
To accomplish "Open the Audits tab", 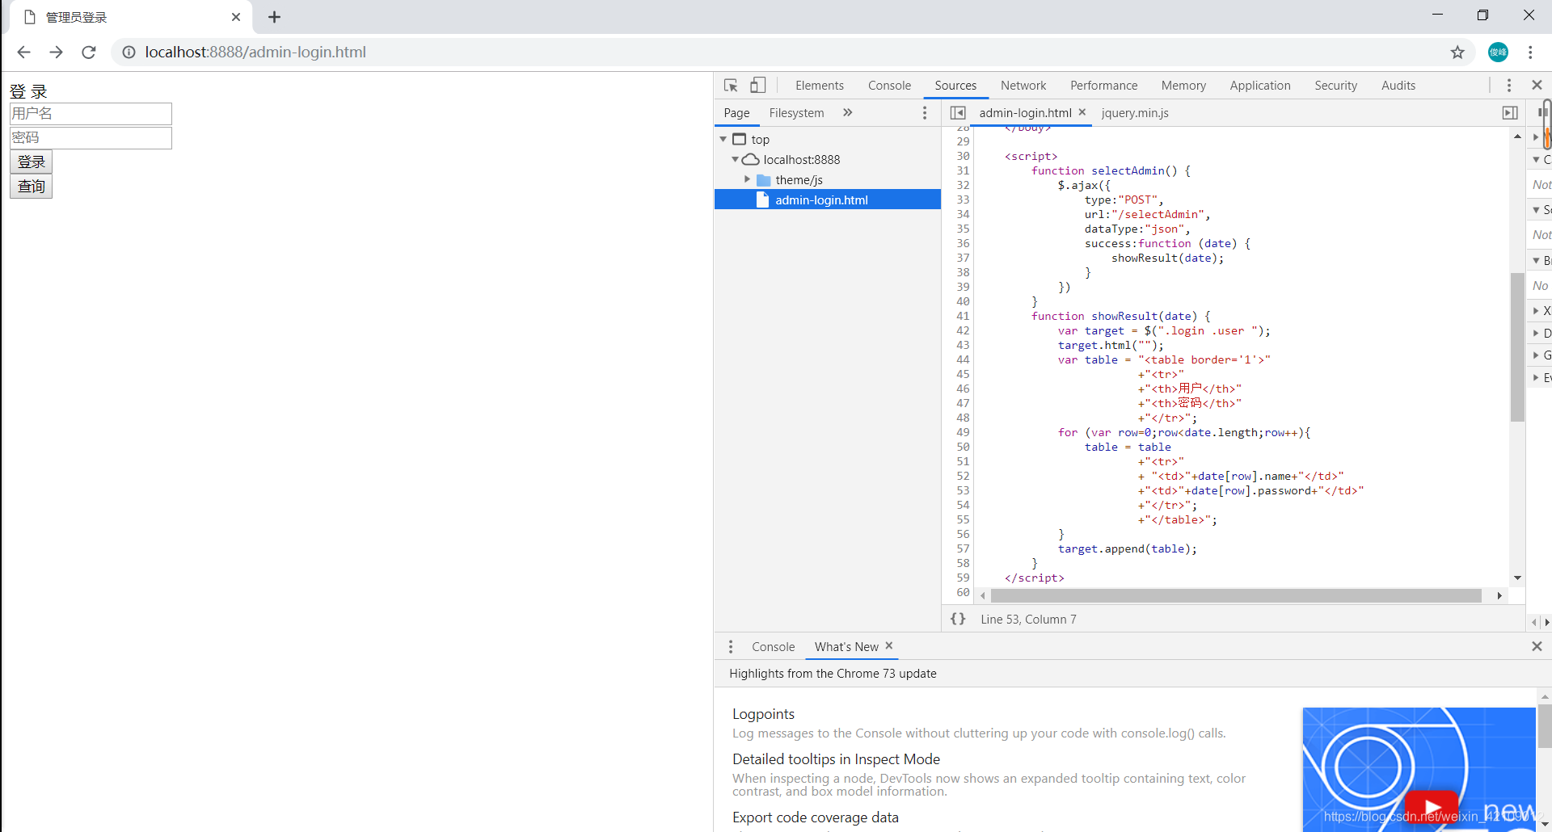I will point(1398,86).
